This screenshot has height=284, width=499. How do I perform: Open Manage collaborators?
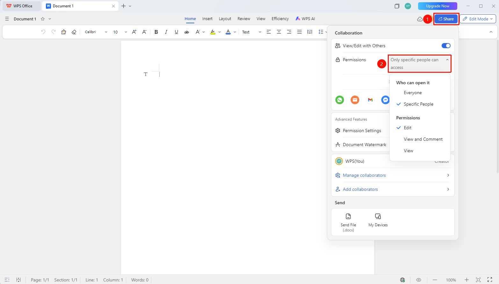click(393, 176)
